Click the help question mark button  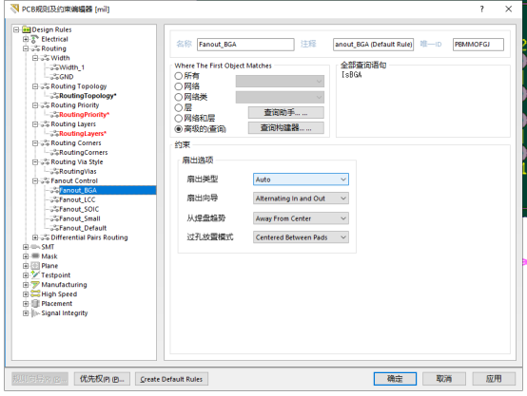[482, 9]
